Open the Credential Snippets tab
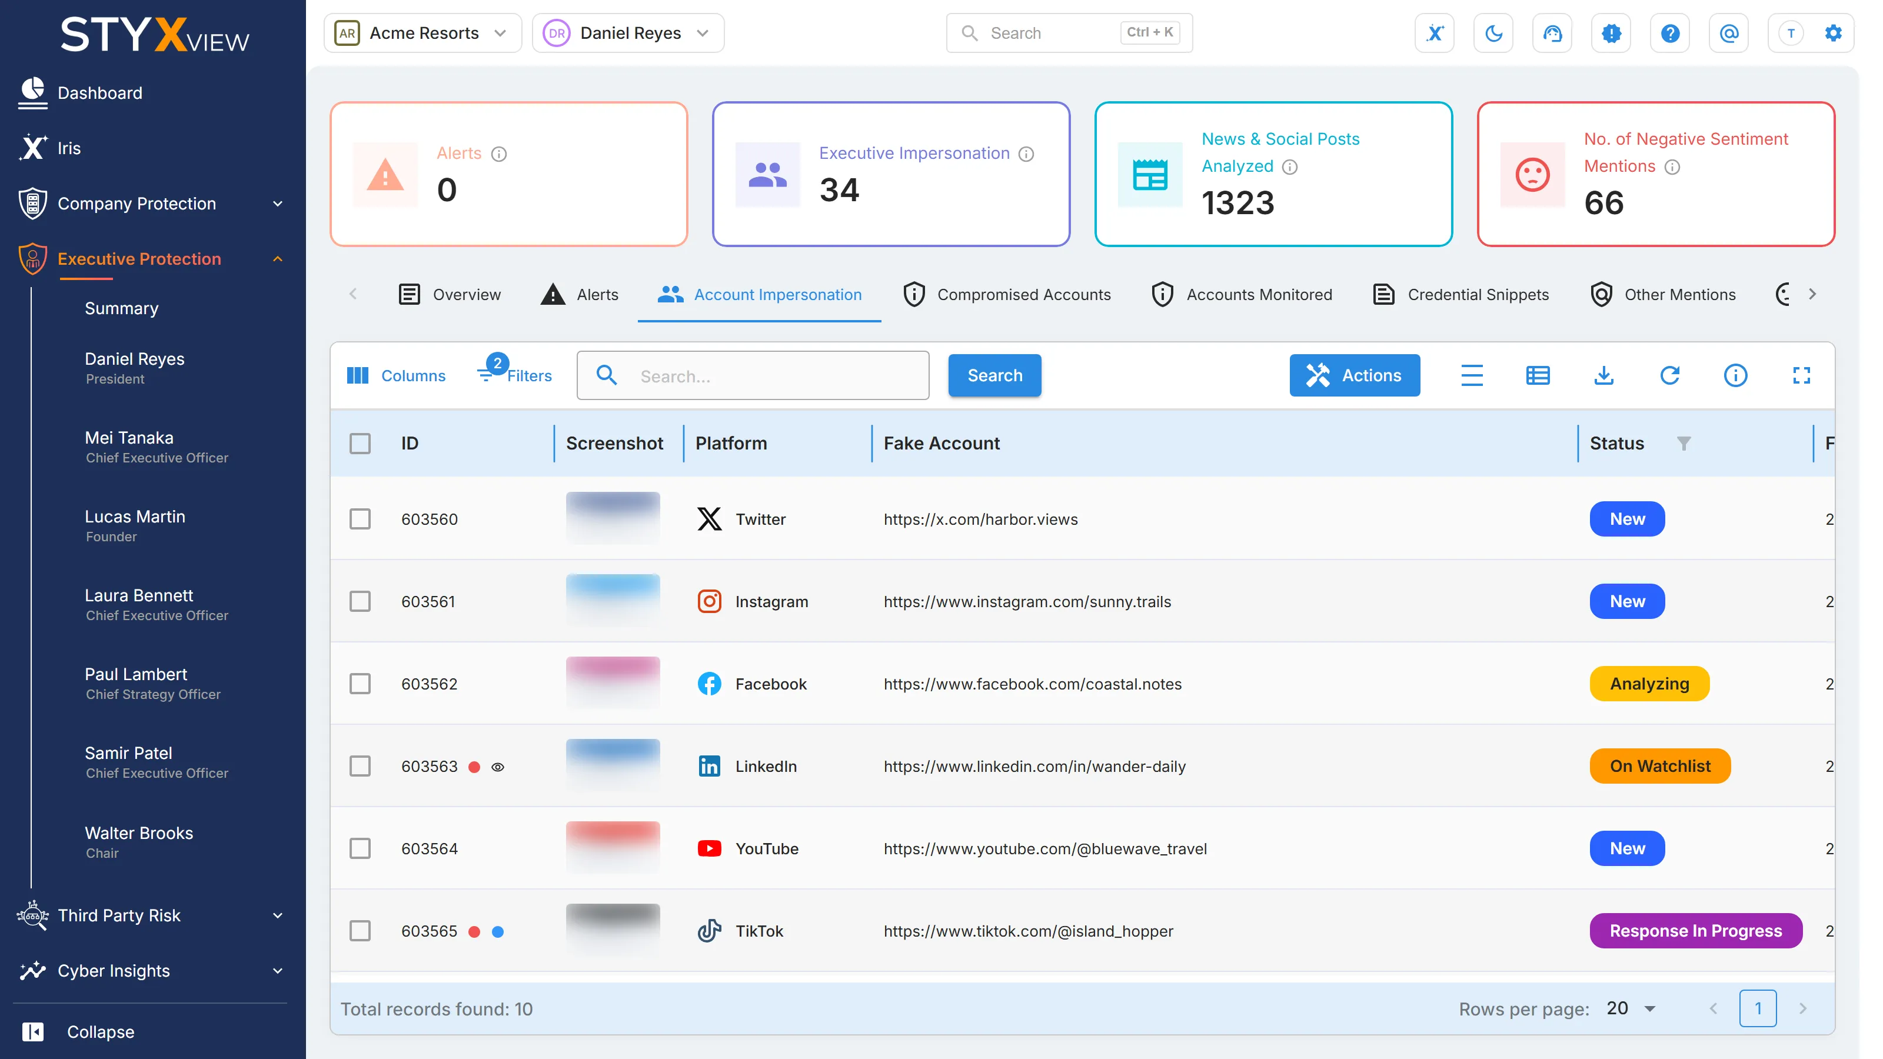Screen dimensions: 1883x1059 pyautogui.click(x=1461, y=295)
